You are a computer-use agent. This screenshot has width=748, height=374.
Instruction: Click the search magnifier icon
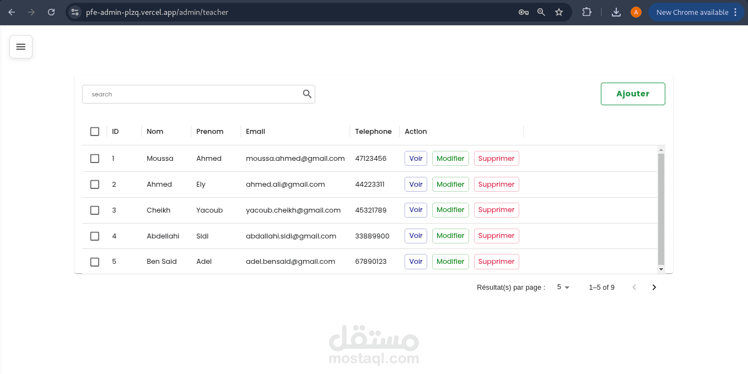tap(307, 94)
